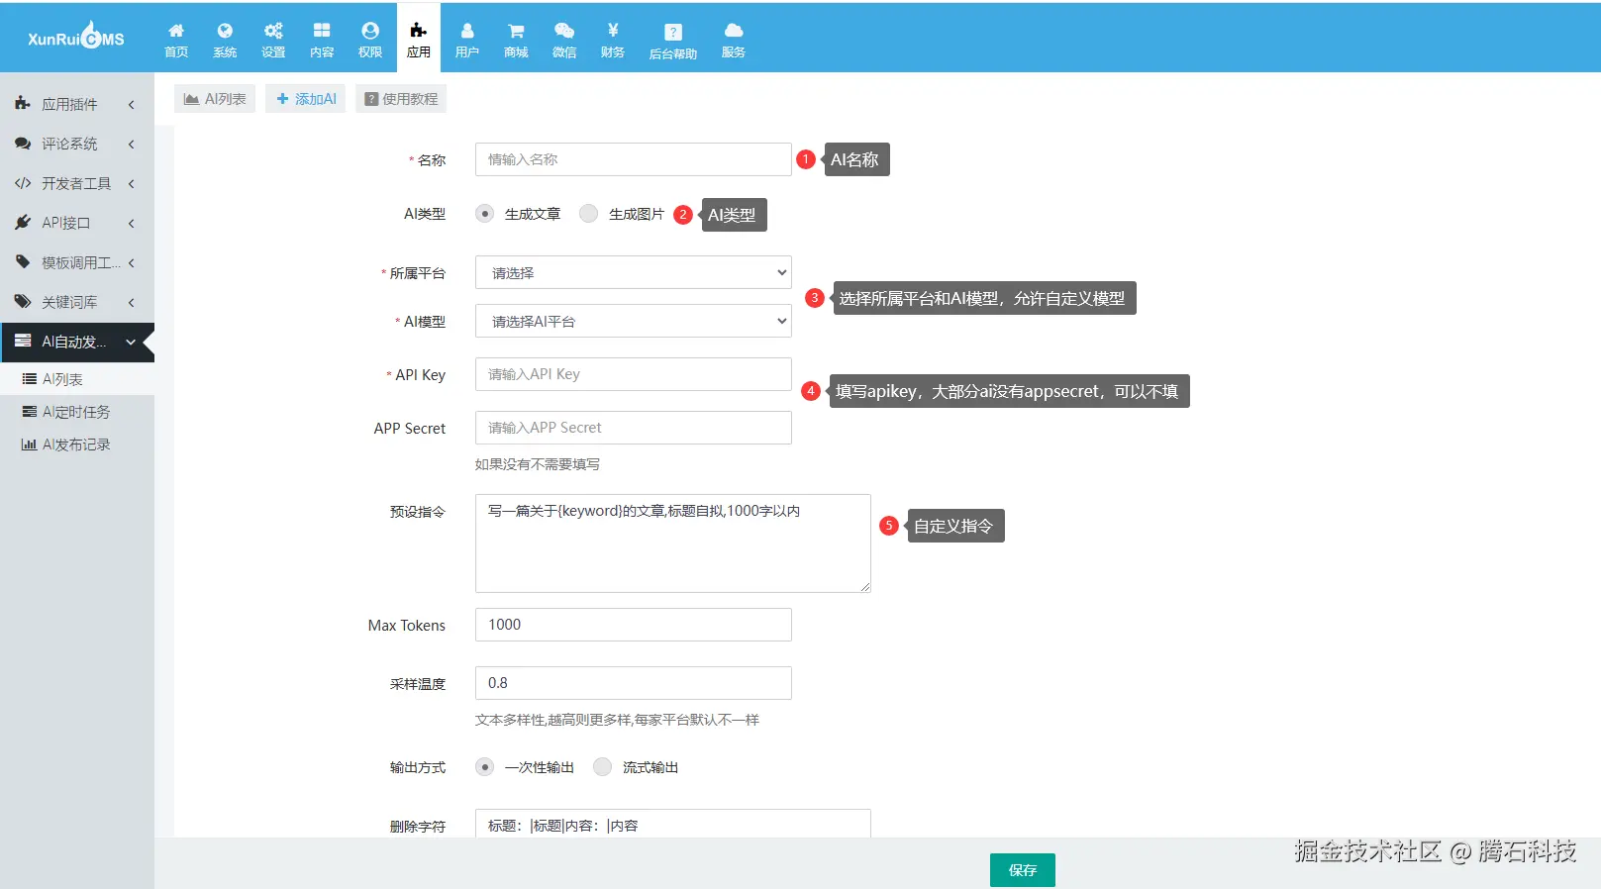The image size is (1601, 889).
Task: Collapse the AI自动发 sidebar section chevron
Action: pos(131,342)
